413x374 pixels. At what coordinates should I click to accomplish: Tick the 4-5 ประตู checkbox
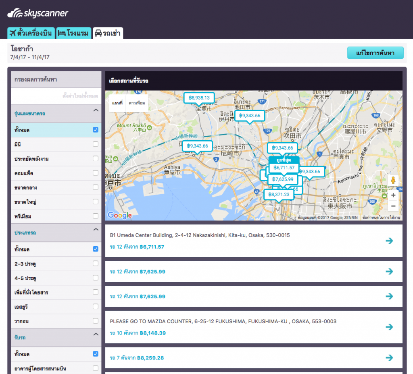point(96,278)
